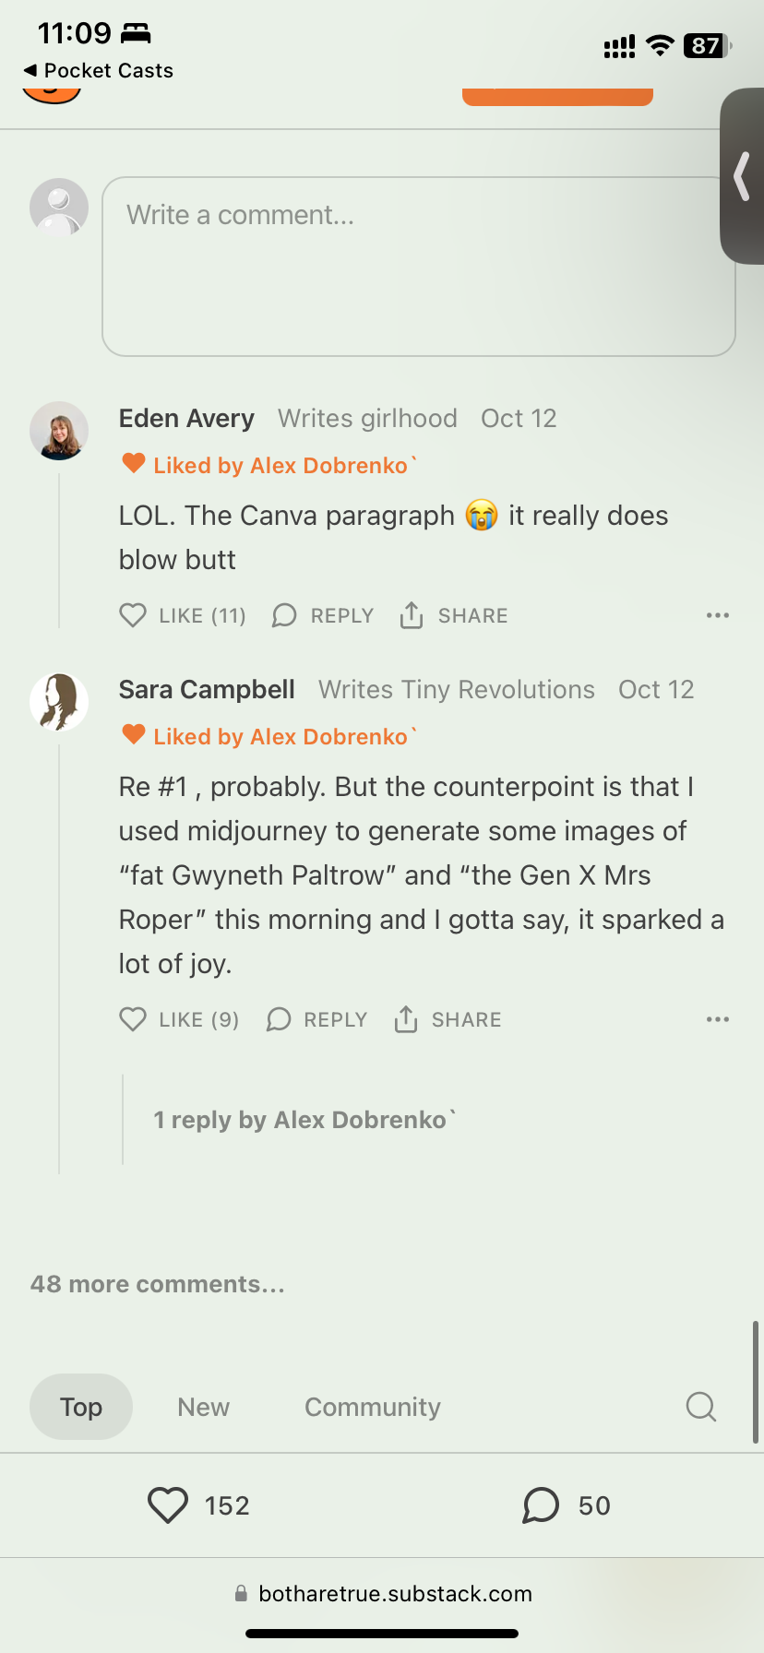Open Eden Avery's profile name
Image resolution: width=764 pixels, height=1653 pixels.
coord(186,419)
